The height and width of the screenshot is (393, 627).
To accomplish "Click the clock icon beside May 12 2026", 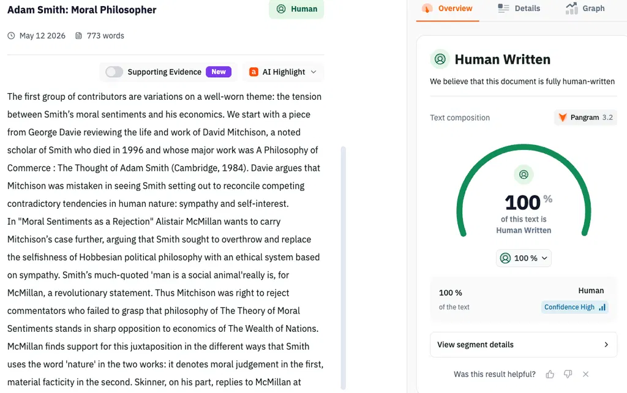I will pos(11,36).
